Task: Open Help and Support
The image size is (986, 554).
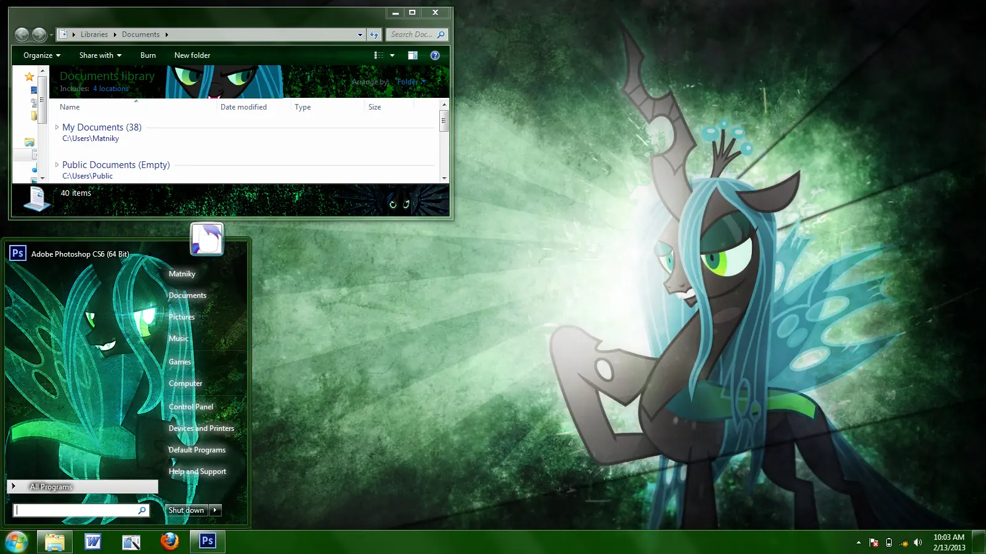Action: click(197, 472)
